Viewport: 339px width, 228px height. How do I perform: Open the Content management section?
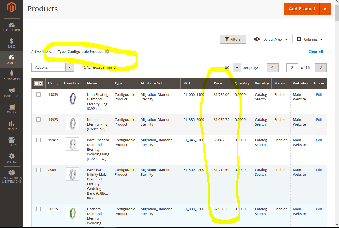click(11, 109)
